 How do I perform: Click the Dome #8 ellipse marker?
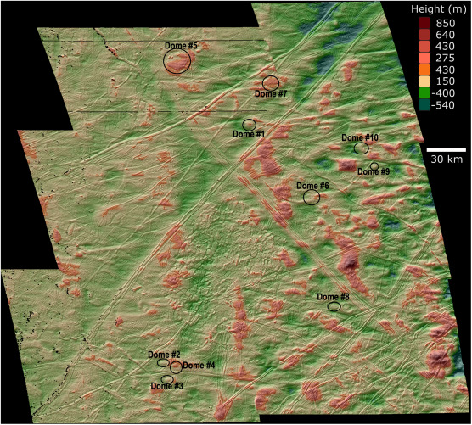point(334,306)
